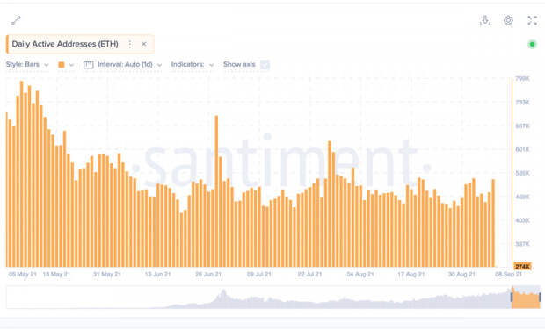Screen dimensions: 545x330
Task: Download the chart with download icon
Action: [x=485, y=20]
